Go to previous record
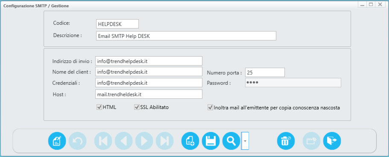 (x=124, y=141)
